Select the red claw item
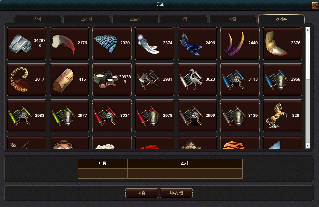319x207 pixels. tap(69, 43)
